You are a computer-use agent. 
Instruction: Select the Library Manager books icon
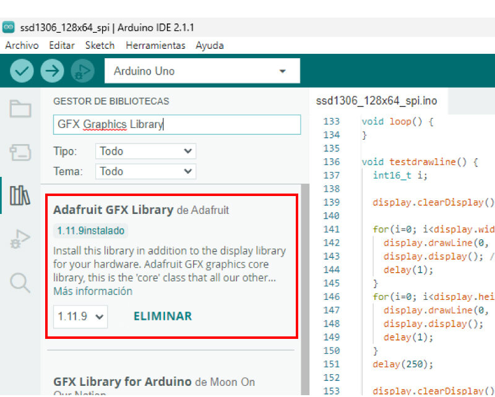click(x=20, y=195)
